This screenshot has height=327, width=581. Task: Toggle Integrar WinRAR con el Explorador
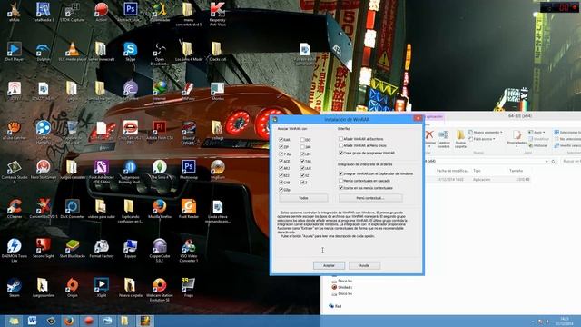(x=340, y=173)
